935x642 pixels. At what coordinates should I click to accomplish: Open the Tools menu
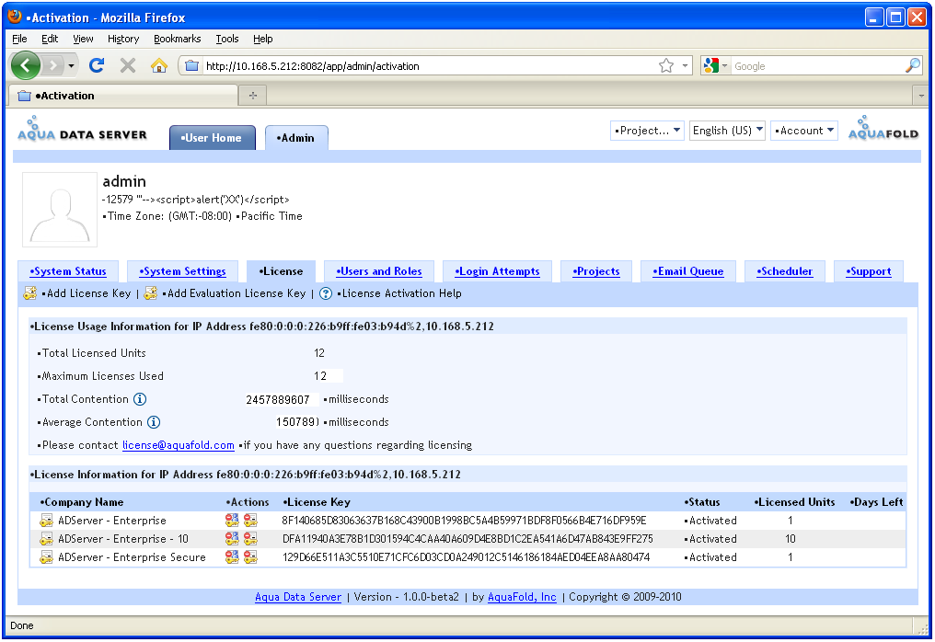point(227,39)
